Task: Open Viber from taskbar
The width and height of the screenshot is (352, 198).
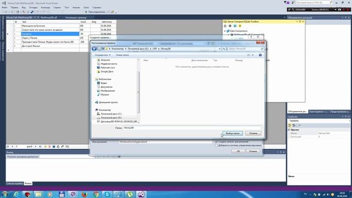Action: click(x=73, y=194)
